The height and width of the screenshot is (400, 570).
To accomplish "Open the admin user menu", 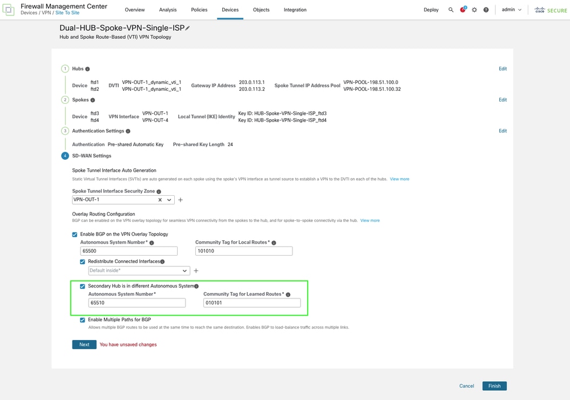I will (512, 10).
